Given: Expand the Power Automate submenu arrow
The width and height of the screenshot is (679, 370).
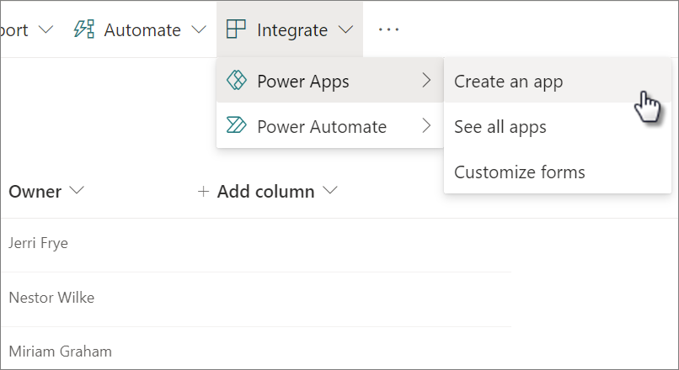Looking at the screenshot, I should pos(426,126).
